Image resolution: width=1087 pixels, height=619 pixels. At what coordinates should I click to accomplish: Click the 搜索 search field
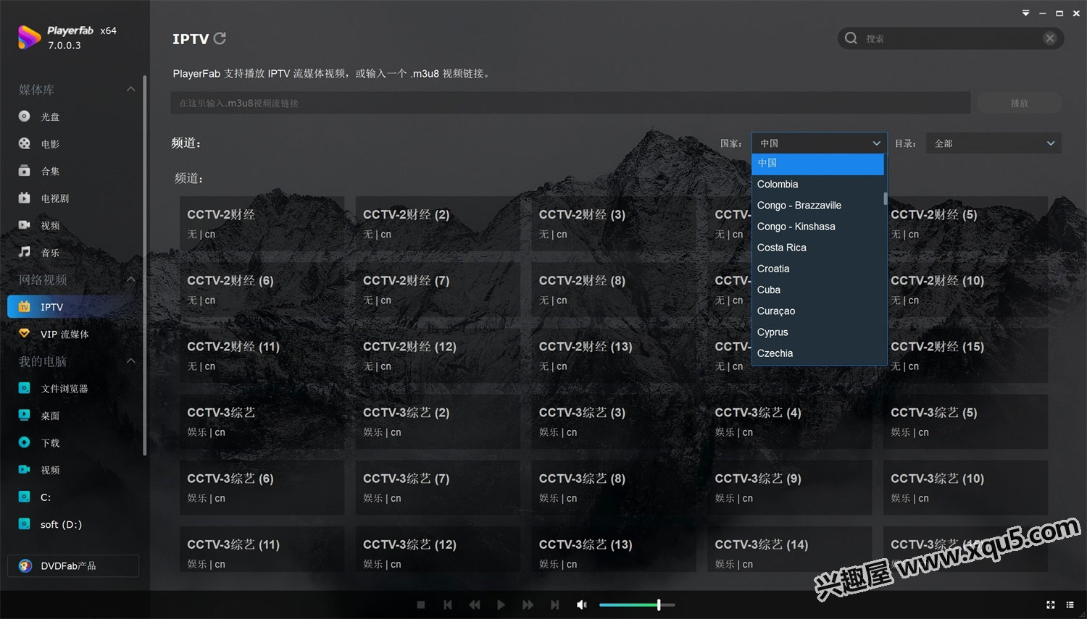click(951, 38)
